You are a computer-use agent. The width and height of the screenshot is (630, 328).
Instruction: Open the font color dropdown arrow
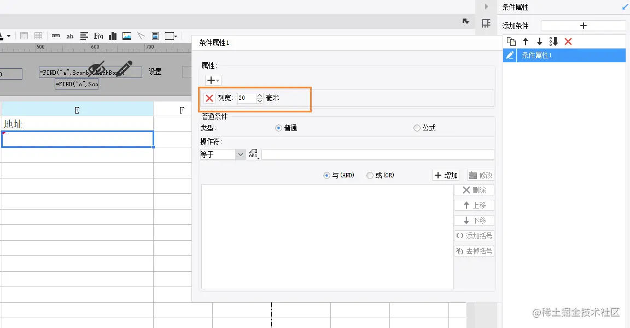[x=9, y=36]
